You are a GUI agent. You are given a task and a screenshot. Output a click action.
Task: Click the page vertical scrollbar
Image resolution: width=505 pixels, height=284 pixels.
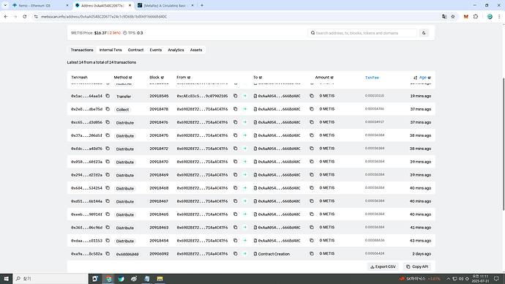tap(503, 144)
